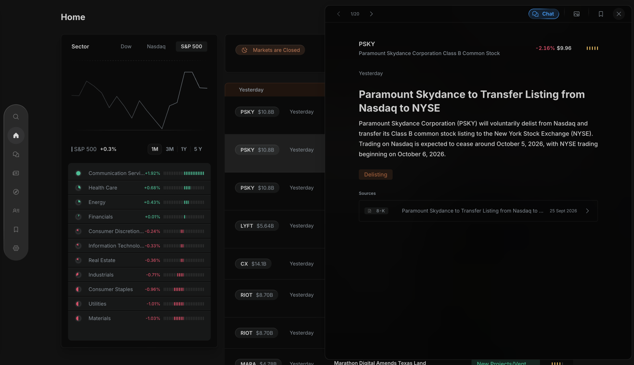The width and height of the screenshot is (634, 365).
Task: Set chart range to 1M
Action: pos(155,149)
